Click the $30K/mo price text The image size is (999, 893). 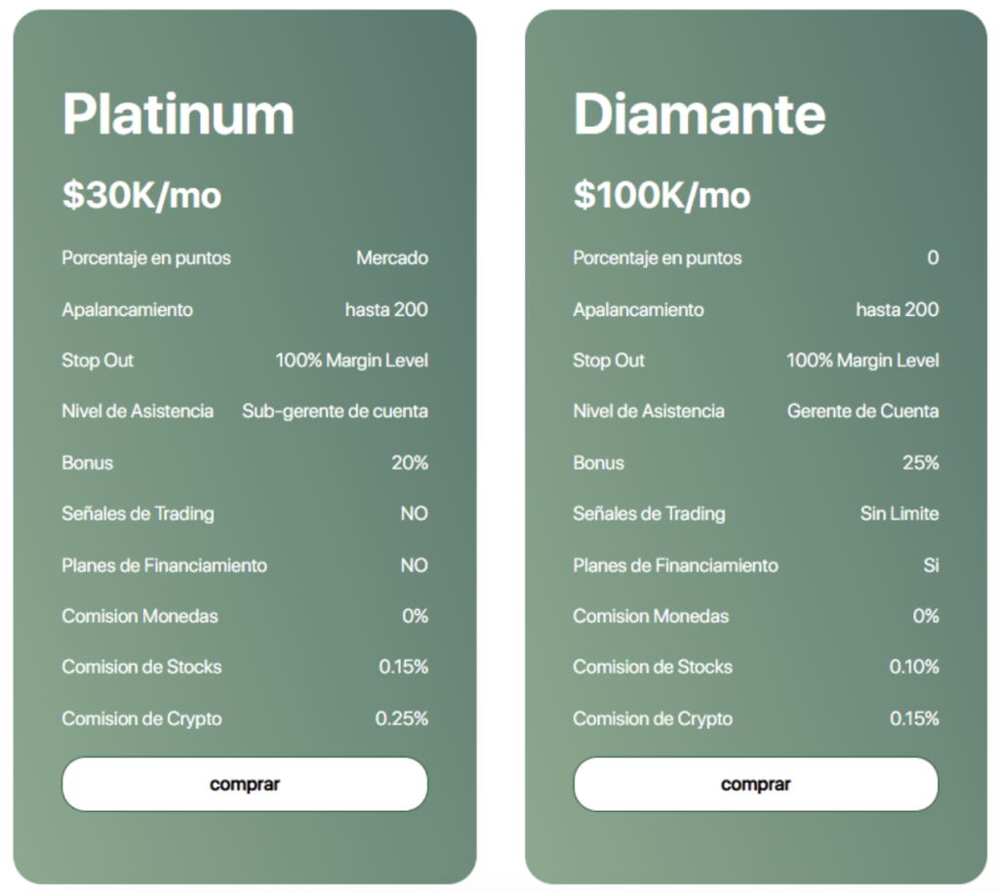141,195
